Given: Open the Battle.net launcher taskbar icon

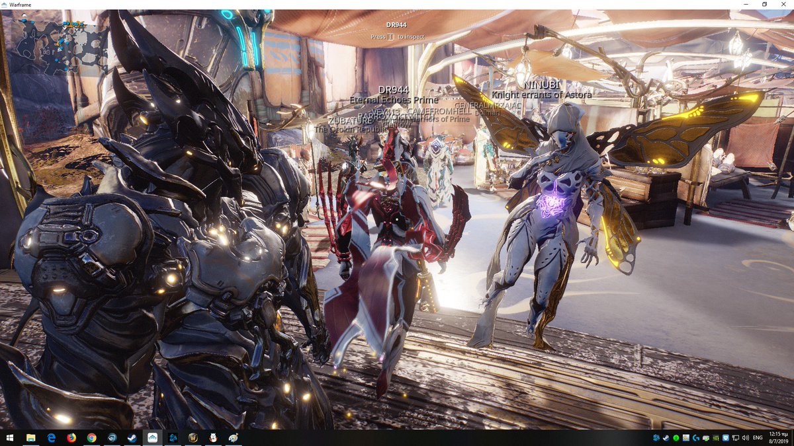Looking at the screenshot, I should click(173, 438).
